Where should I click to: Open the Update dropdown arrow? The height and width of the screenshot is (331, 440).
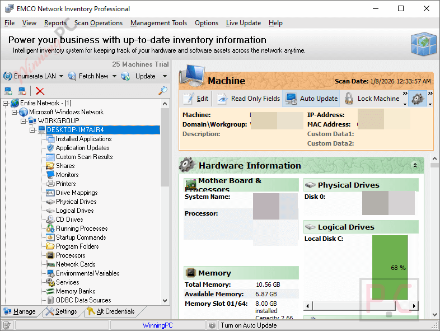pyautogui.click(x=165, y=76)
